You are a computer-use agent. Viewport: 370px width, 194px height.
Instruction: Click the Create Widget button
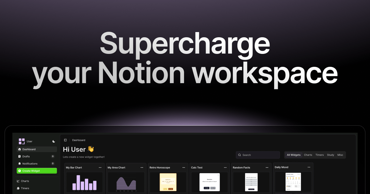[37, 171]
